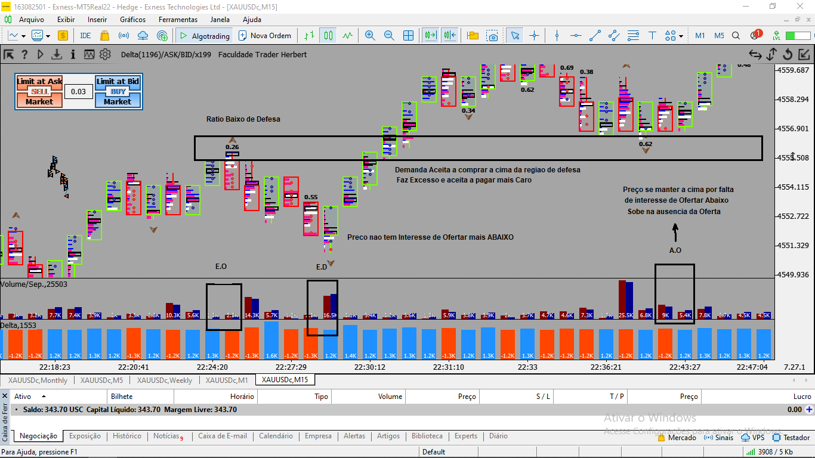
Task: Expand the shapes objects dropdown arrow
Action: pos(681,36)
